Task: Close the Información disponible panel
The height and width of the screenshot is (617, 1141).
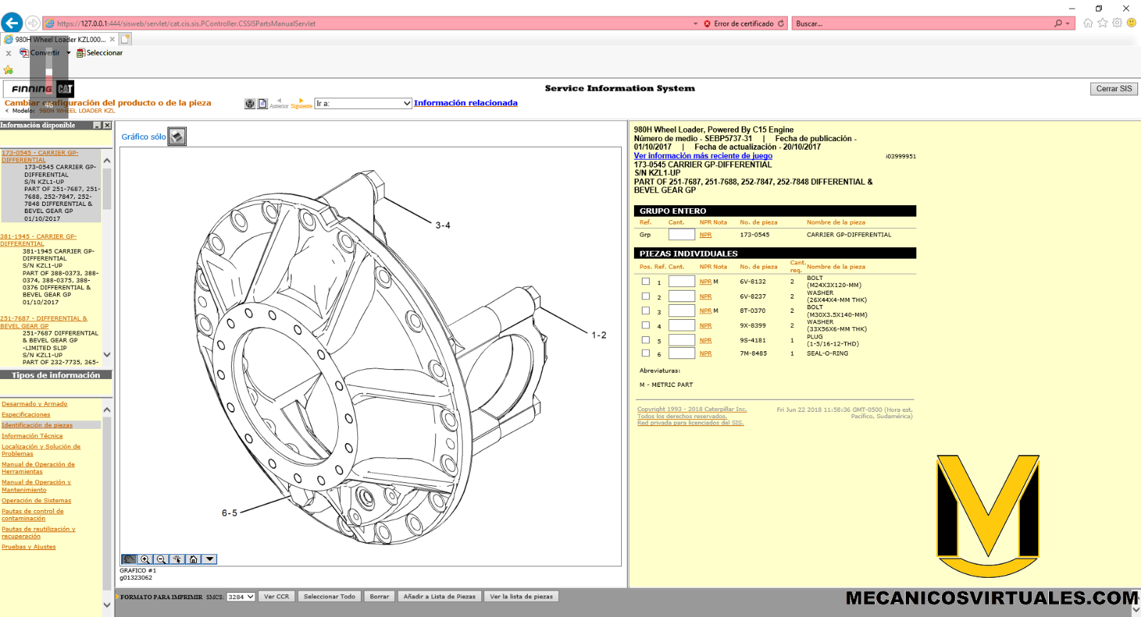Action: [107, 125]
